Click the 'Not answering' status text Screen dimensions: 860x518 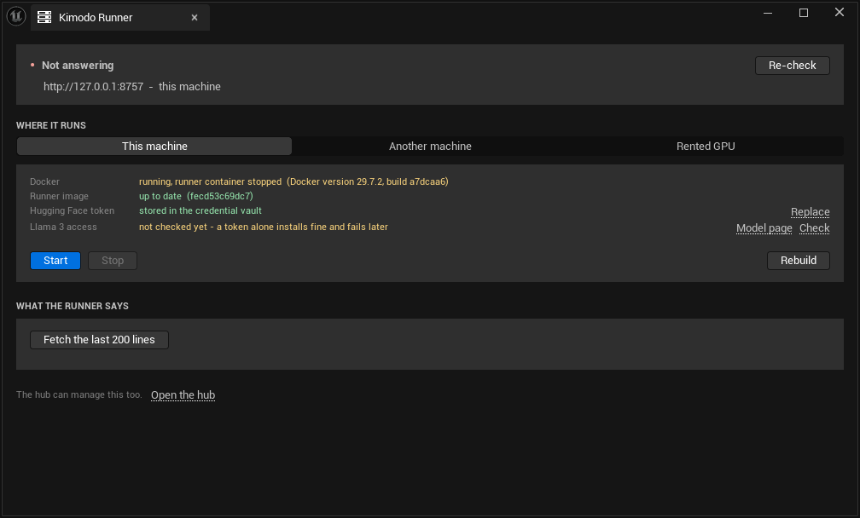[78, 65]
